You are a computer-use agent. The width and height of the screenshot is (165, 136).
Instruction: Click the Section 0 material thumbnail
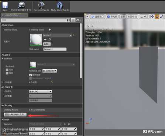tap(33, 65)
